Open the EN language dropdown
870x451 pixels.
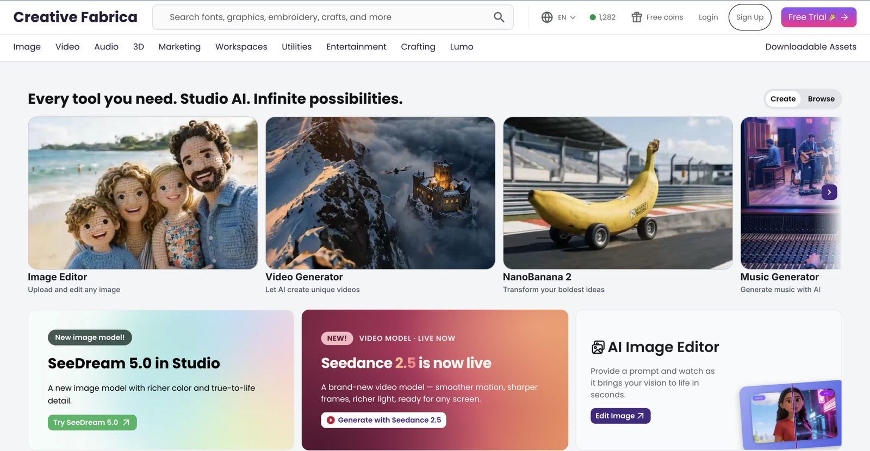pos(567,17)
